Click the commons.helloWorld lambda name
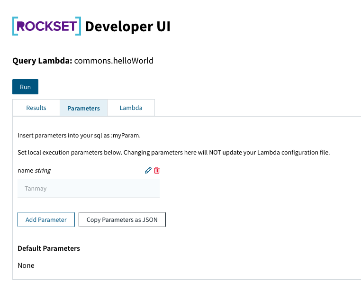This screenshot has height=293, width=361. 114,61
